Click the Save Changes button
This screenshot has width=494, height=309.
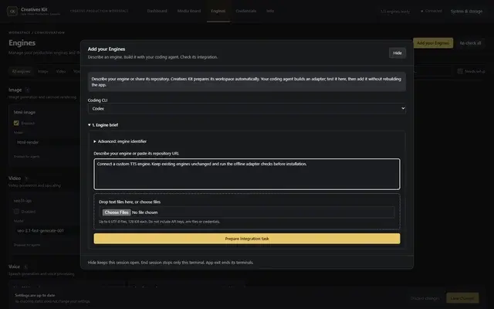tap(462, 298)
